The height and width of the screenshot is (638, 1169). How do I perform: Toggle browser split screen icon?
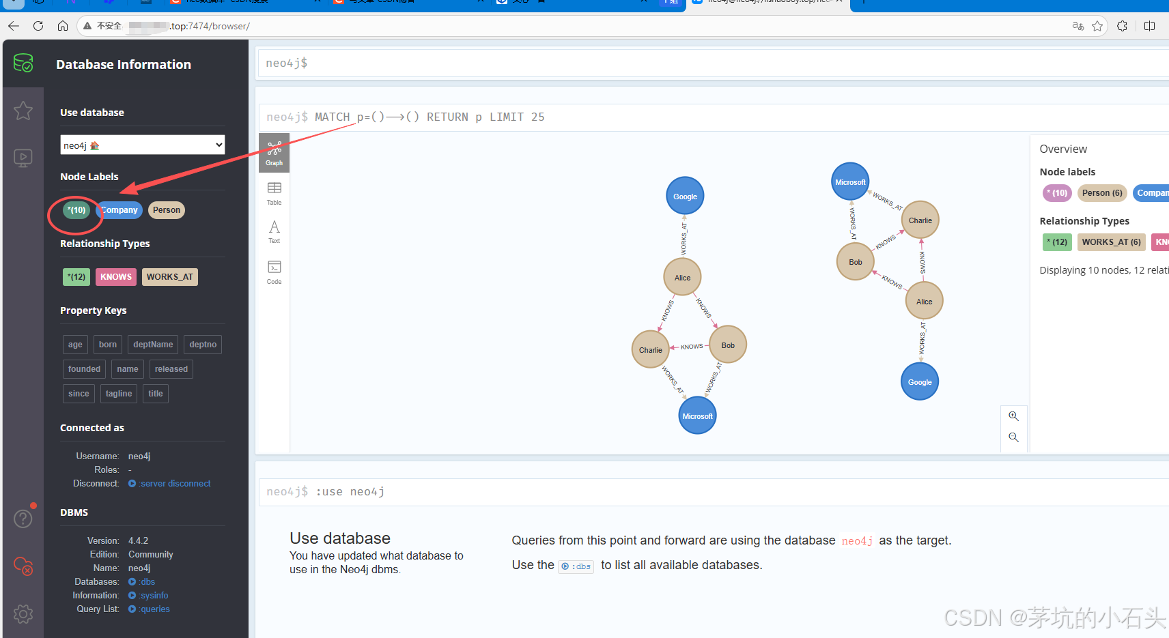tap(1150, 26)
